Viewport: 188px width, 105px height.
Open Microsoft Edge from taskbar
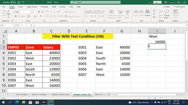click(x=17, y=102)
